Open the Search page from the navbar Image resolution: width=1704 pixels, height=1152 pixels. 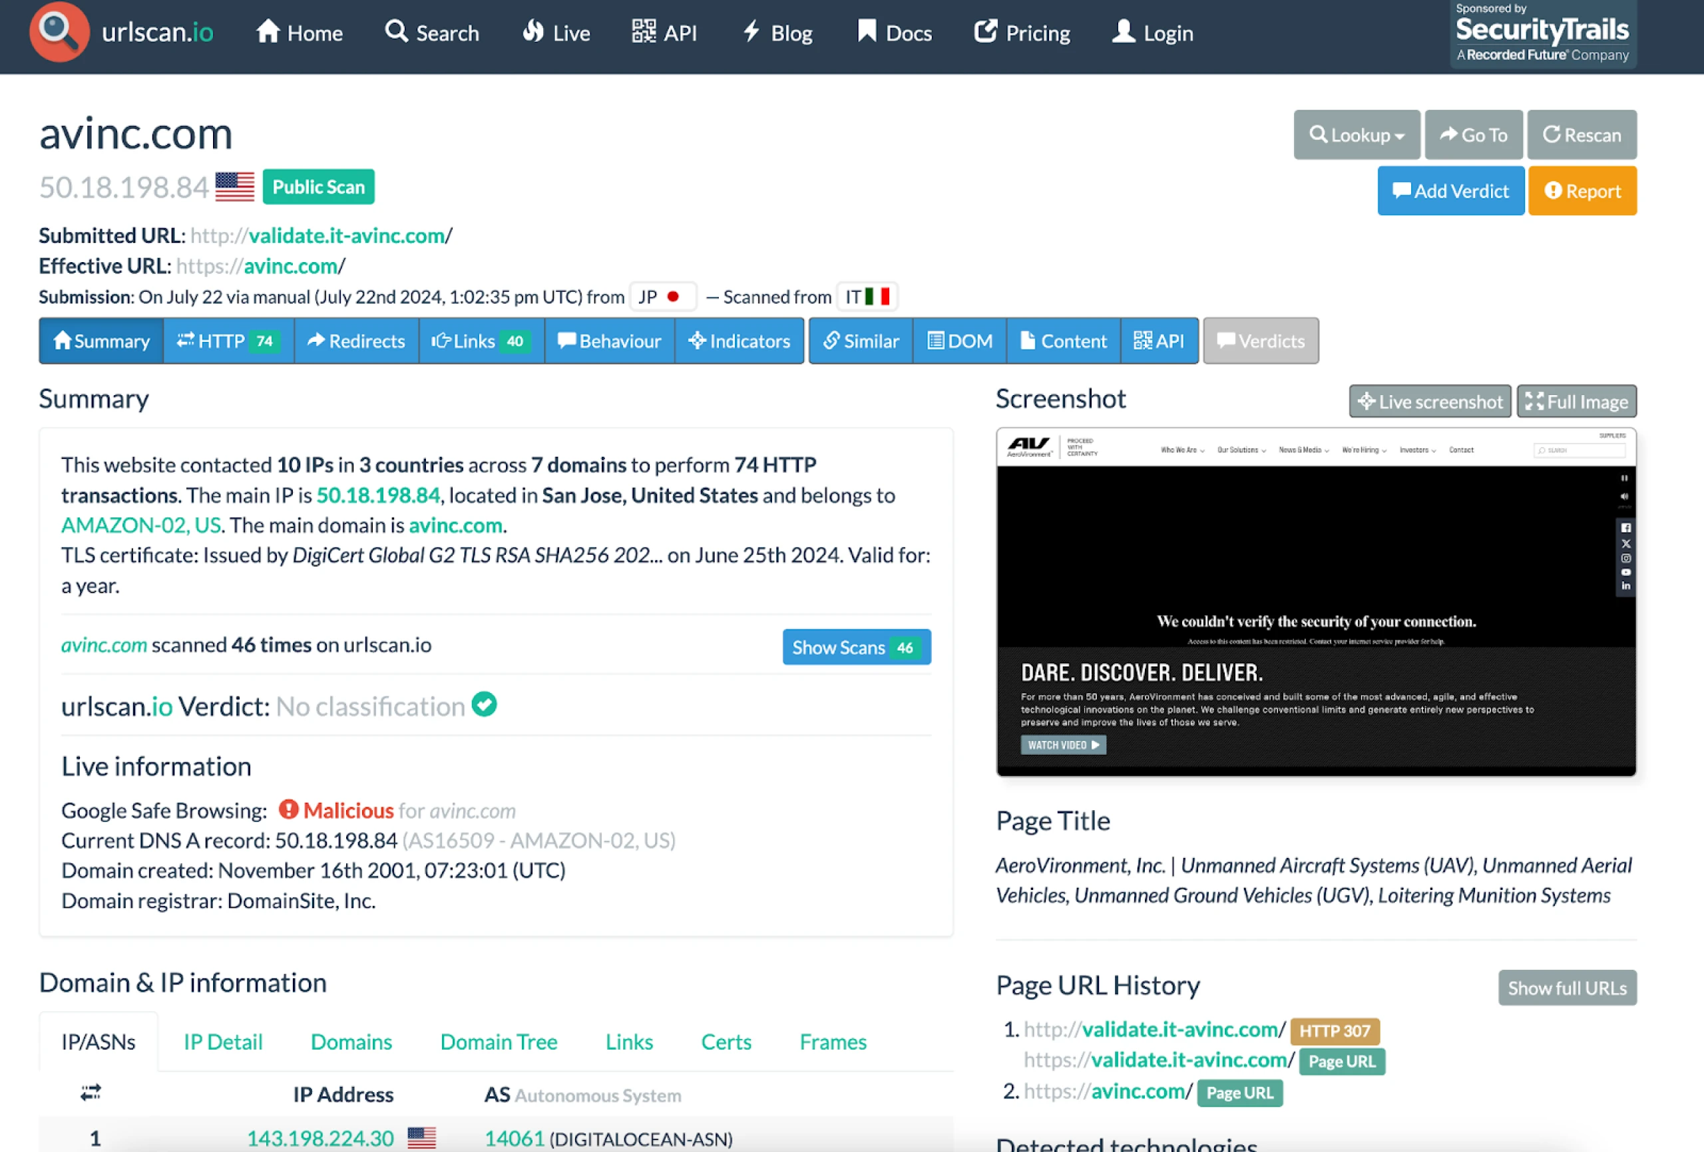click(x=432, y=33)
